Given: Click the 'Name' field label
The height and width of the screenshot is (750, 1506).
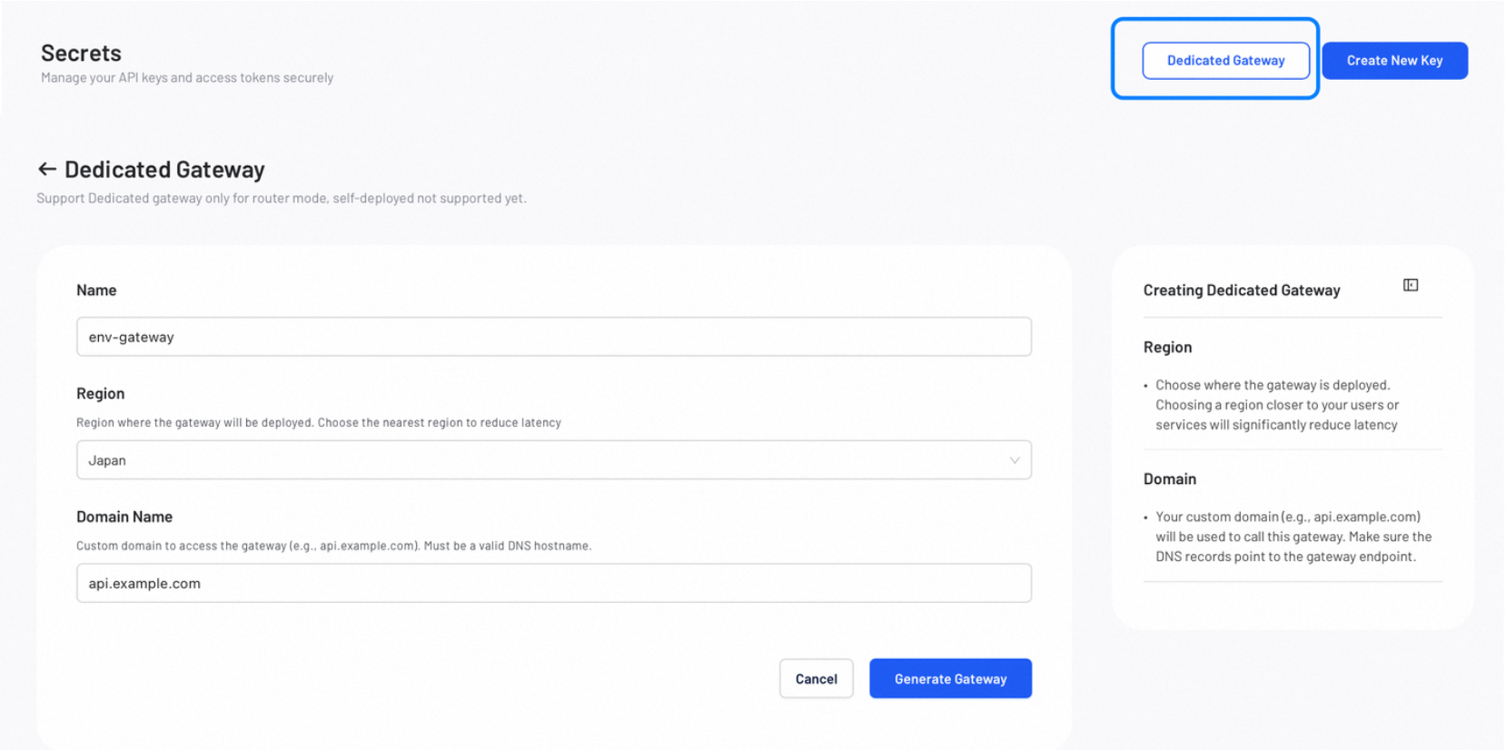Looking at the screenshot, I should pyautogui.click(x=96, y=291).
